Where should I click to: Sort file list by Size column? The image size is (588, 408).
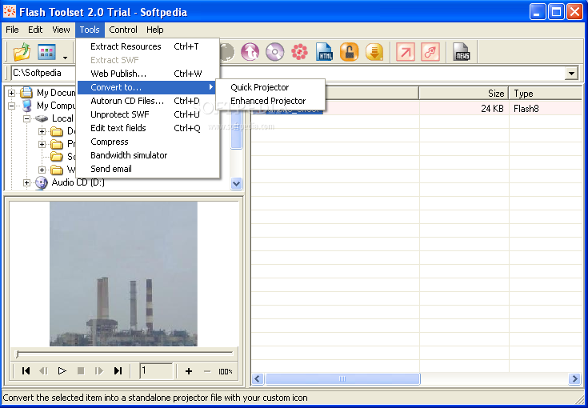463,94
